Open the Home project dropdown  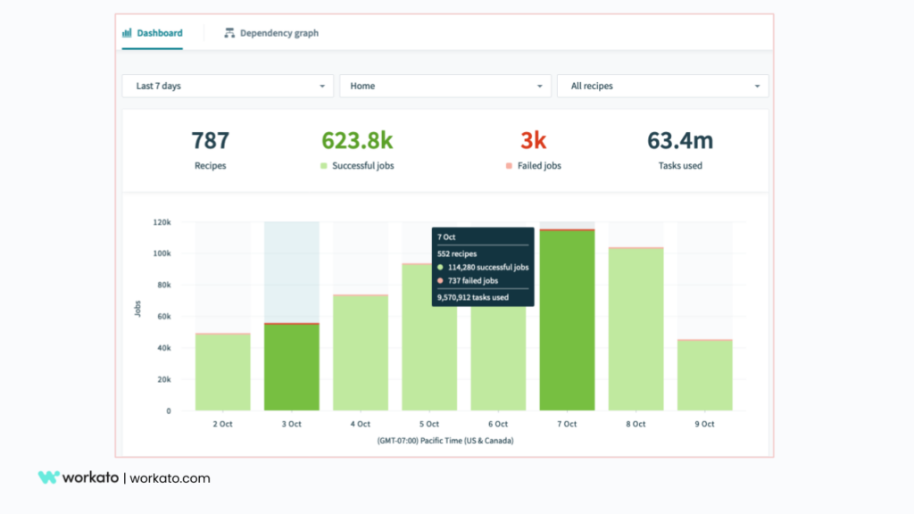(445, 86)
